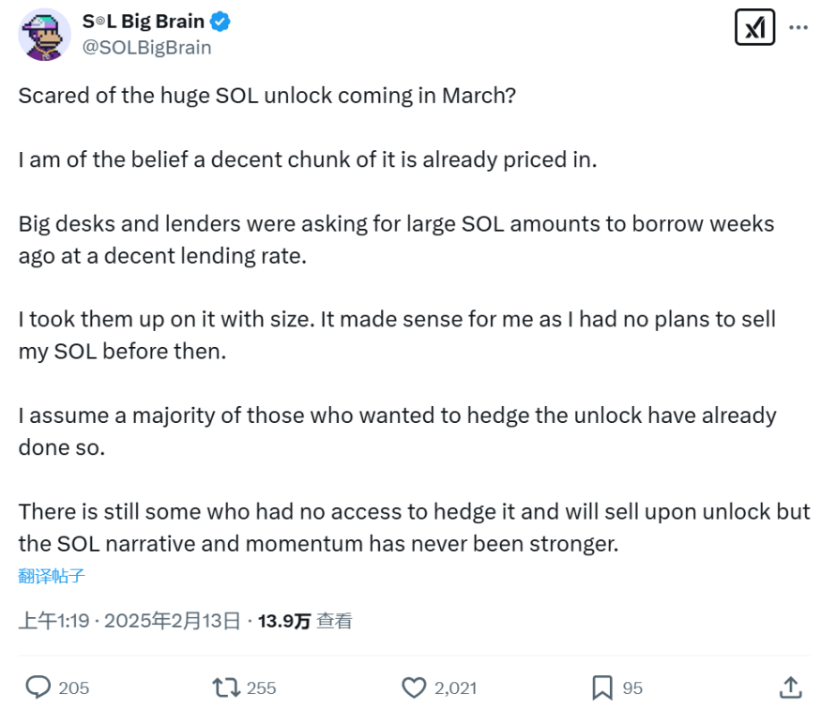Open the Grok icon for this post

[753, 27]
